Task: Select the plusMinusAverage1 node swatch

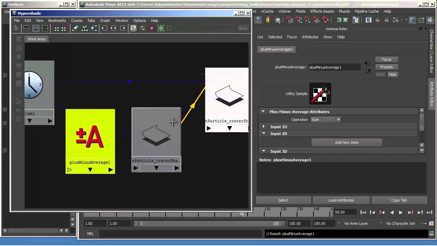Action: (x=90, y=134)
